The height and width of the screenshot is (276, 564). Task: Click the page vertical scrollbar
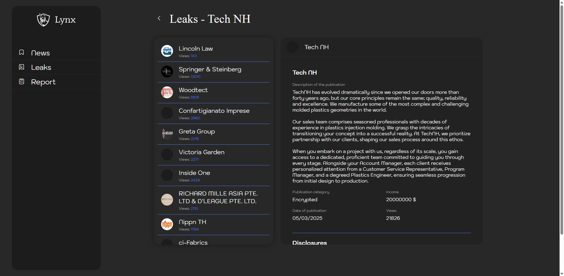point(561,118)
